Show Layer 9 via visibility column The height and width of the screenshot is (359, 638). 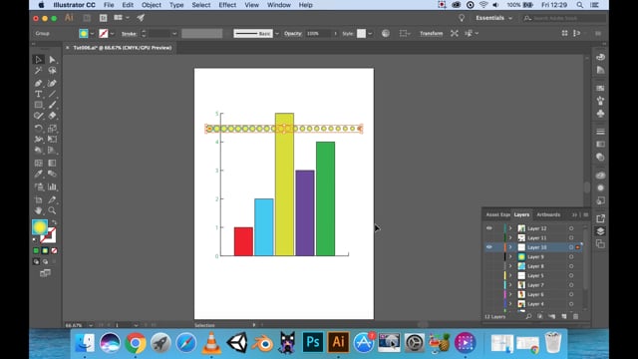(489, 257)
